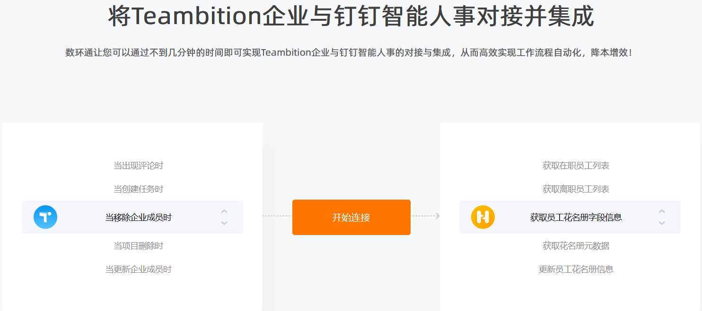702x311 pixels.
Task: Click the subtitle description text under heading
Action: (x=349, y=52)
